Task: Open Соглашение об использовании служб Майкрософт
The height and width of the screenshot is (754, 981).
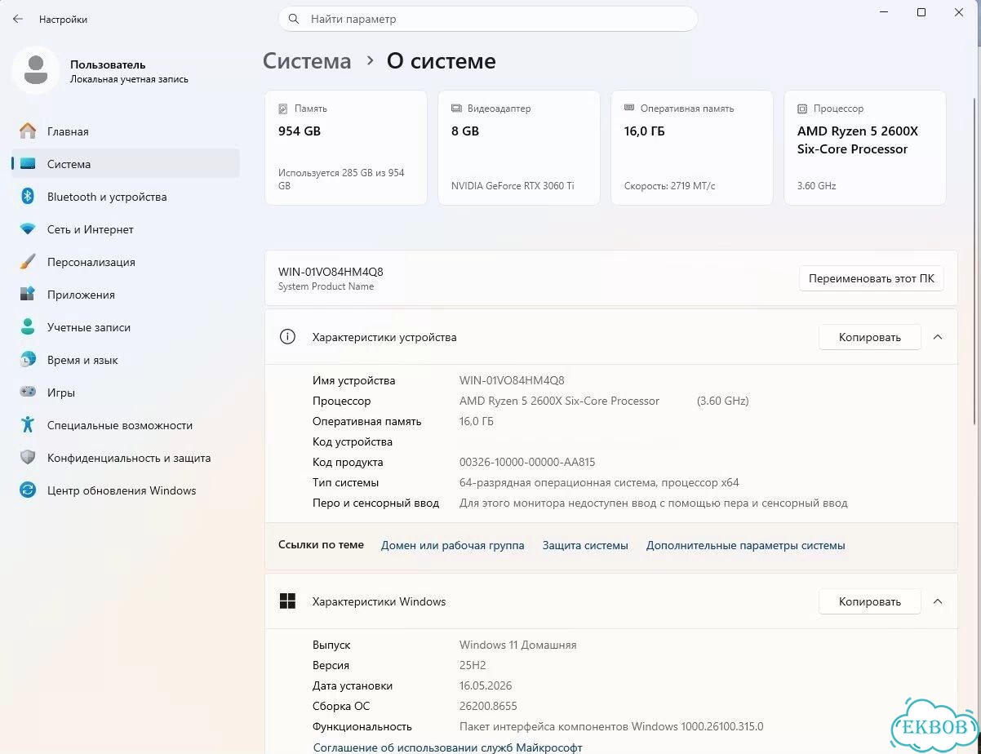Action: click(448, 747)
